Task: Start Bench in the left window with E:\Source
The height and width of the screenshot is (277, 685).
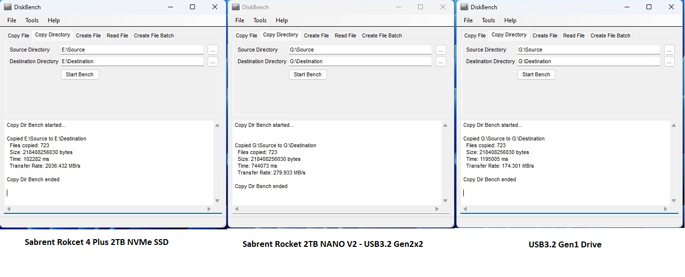Action: [80, 74]
